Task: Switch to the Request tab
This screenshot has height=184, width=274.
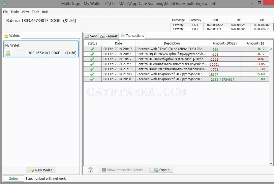Action: [109, 36]
